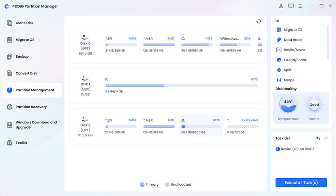The height and width of the screenshot is (196, 336).
Task: Click the undo arrow in Task List
Action: coord(318,138)
